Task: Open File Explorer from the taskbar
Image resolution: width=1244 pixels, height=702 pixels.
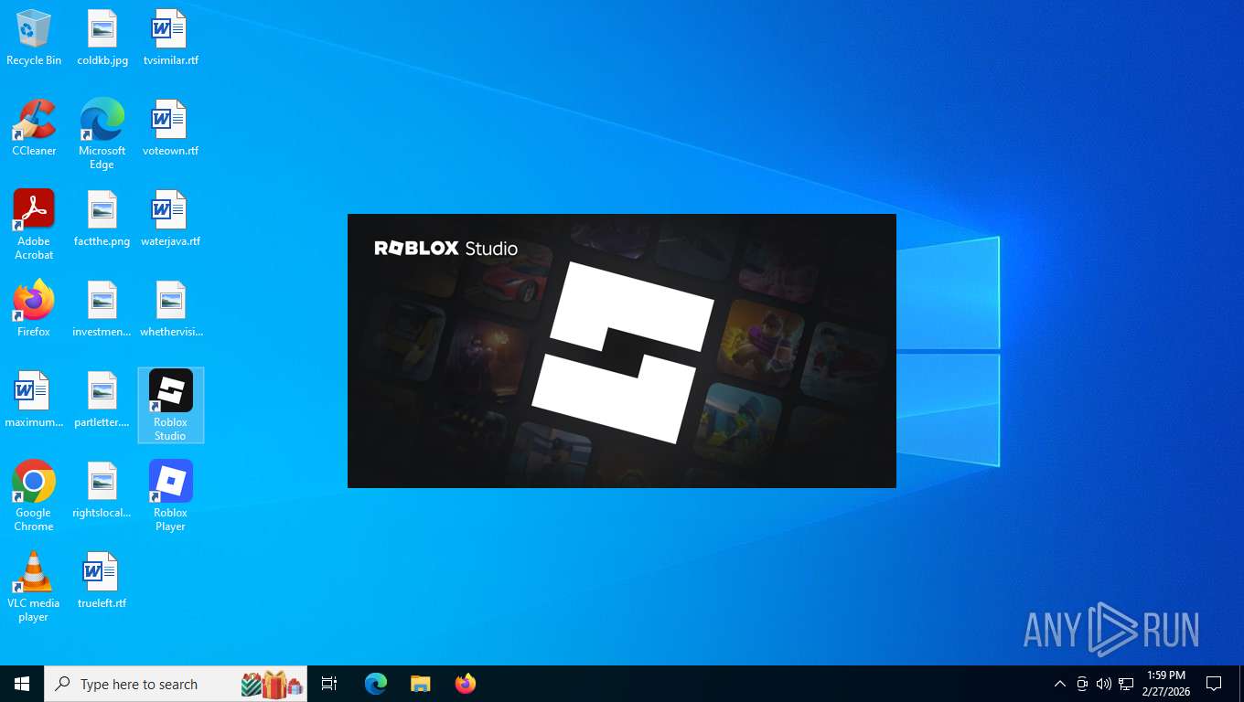Action: (420, 684)
